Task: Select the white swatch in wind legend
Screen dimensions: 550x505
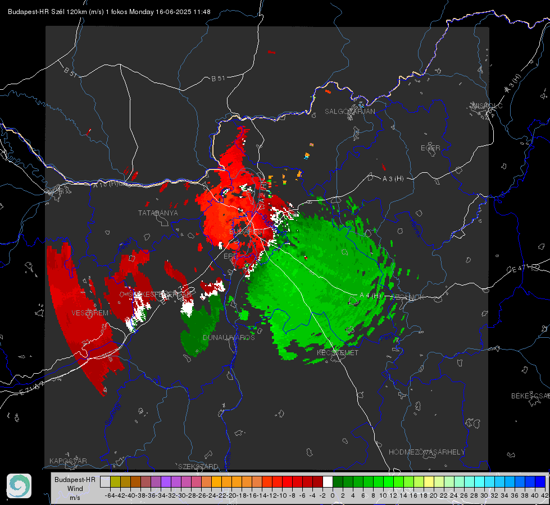Action: (x=328, y=481)
